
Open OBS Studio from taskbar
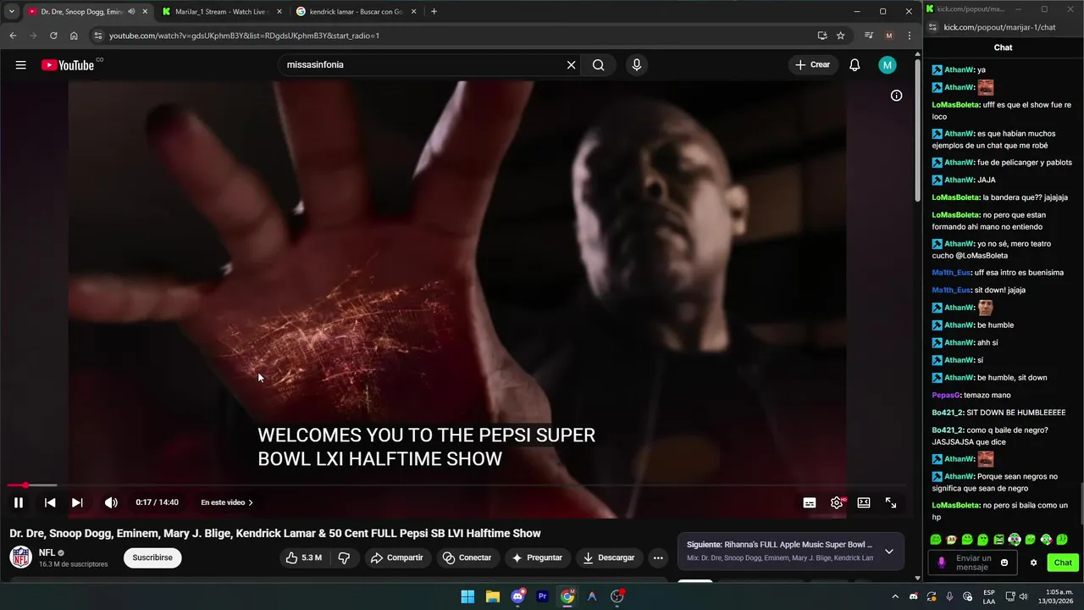tap(617, 596)
